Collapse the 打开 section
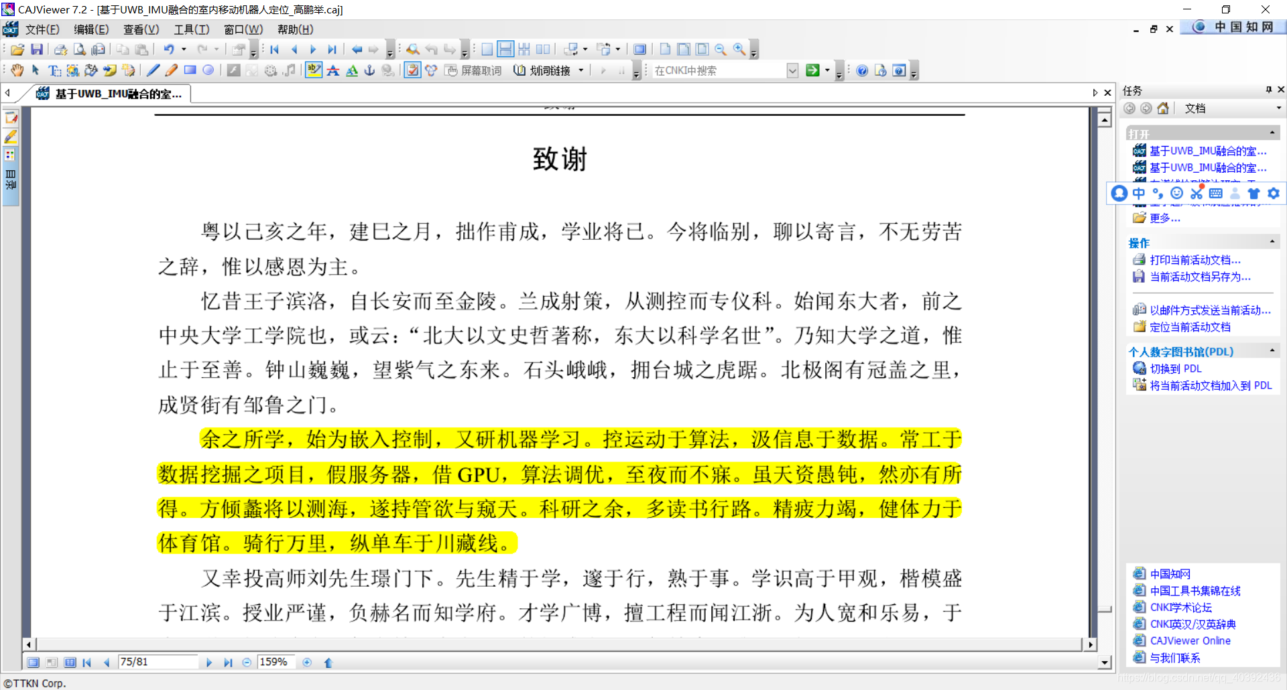 point(1272,133)
